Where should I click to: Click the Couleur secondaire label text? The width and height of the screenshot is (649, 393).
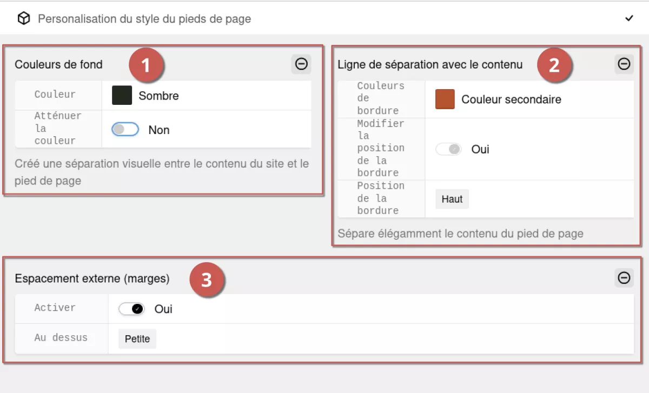pos(511,99)
